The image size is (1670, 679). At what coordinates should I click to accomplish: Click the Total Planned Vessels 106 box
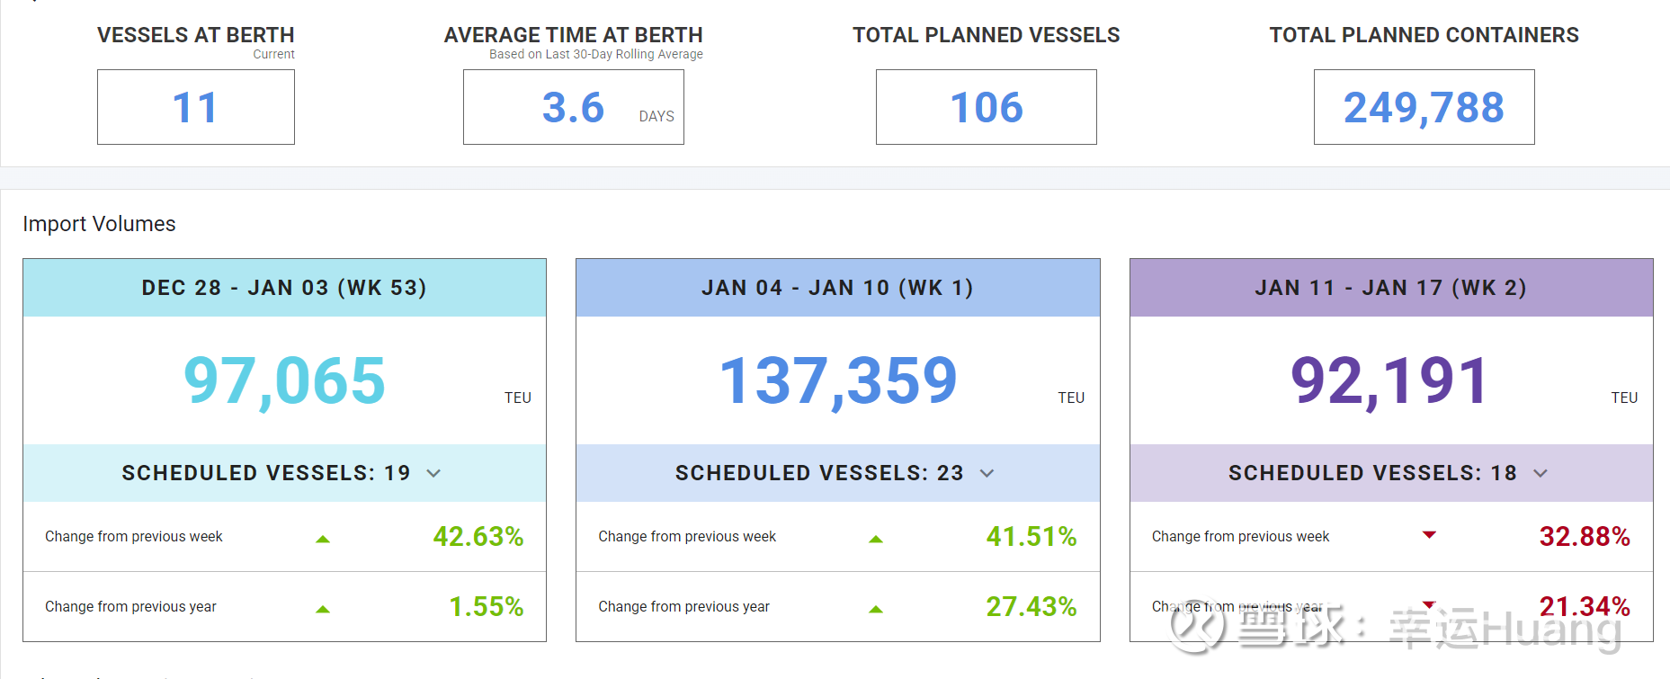click(x=986, y=108)
